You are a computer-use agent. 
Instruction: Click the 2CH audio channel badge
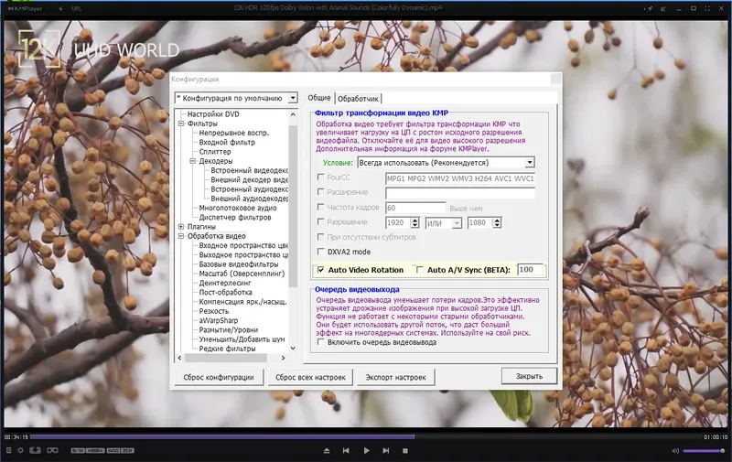128,450
